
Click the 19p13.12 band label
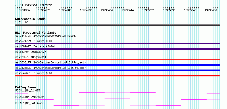[21, 22]
